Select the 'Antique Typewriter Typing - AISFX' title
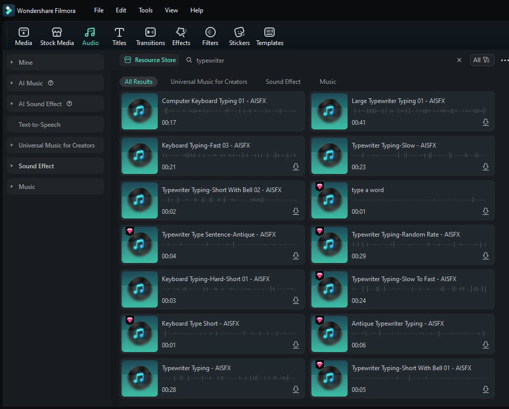 point(398,324)
